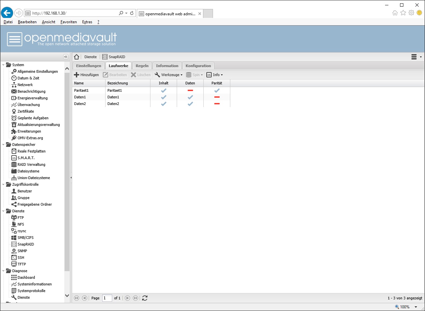The height and width of the screenshot is (311, 425).
Task: Click the Erweiterungen puzzle icon
Action: (14, 131)
